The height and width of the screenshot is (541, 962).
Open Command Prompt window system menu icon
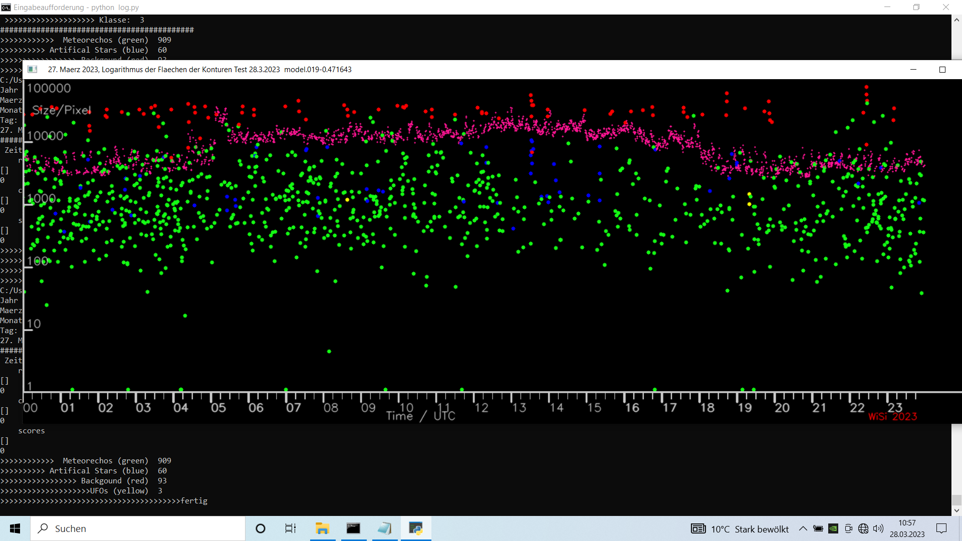click(6, 7)
